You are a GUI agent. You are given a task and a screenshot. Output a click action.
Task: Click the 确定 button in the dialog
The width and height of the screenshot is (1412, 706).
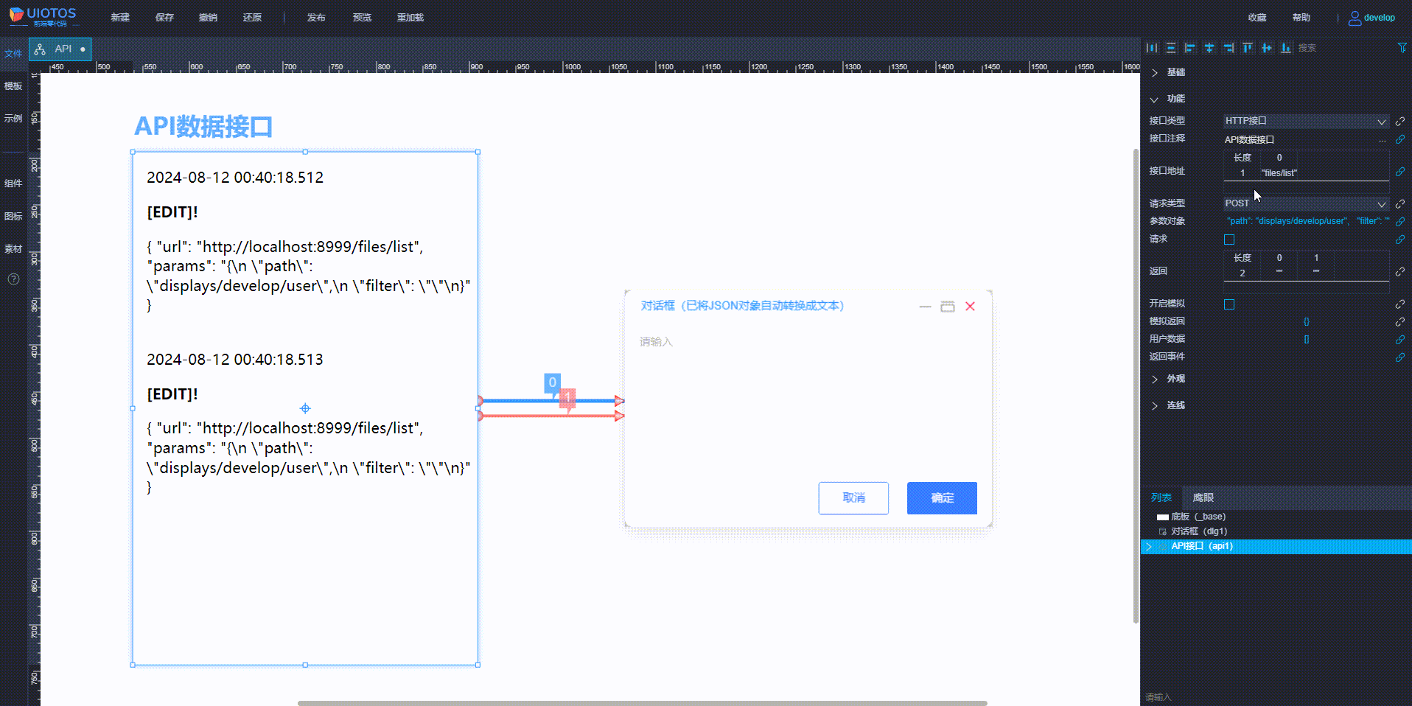(942, 498)
